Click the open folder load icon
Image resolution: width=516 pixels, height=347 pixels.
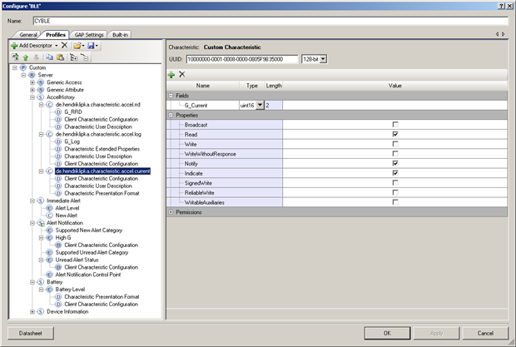(77, 45)
